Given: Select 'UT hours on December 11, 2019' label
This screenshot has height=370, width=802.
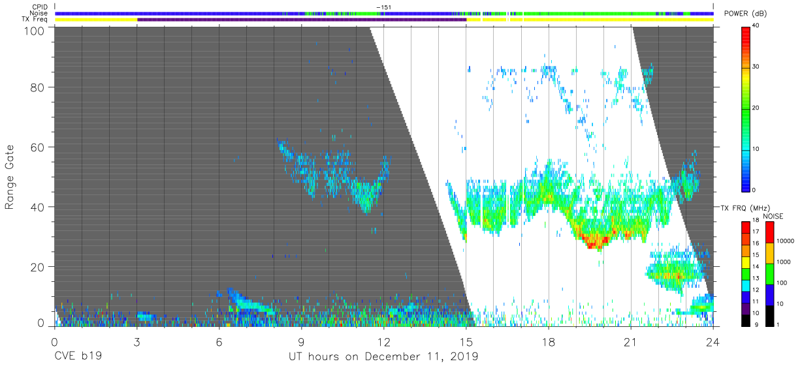Looking at the screenshot, I should [x=383, y=357].
